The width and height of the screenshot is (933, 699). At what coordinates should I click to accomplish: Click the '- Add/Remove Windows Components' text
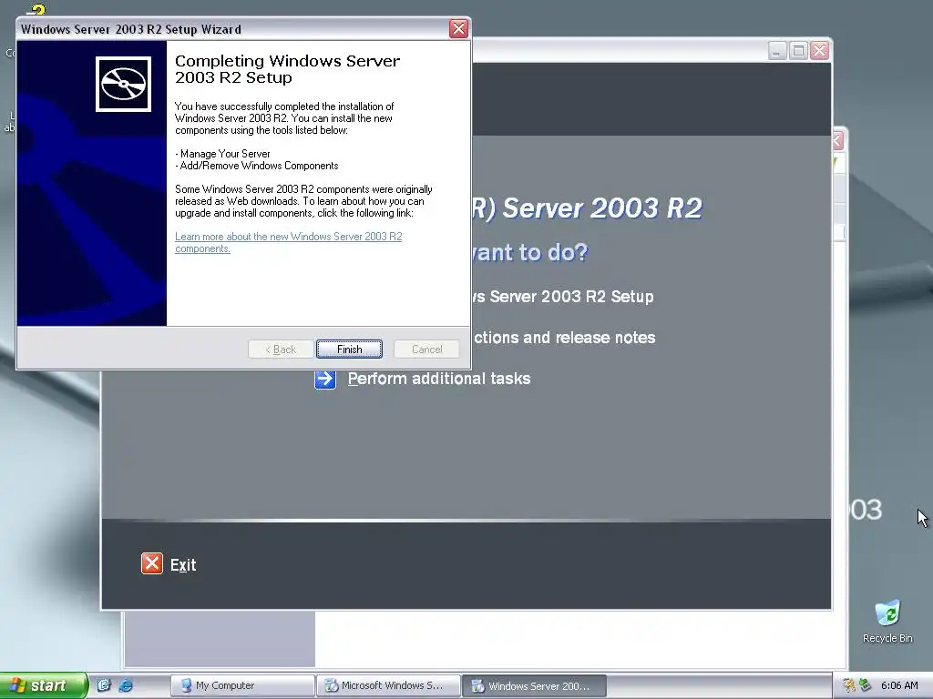(x=256, y=166)
